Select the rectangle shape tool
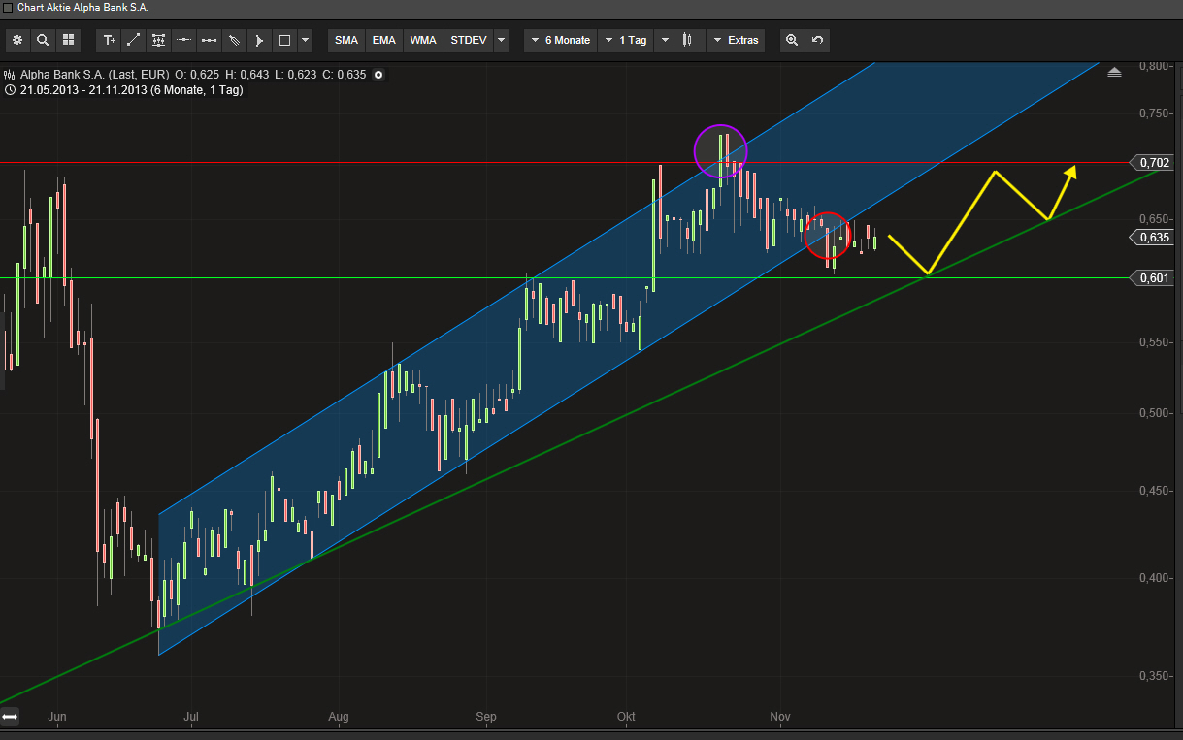 (284, 40)
